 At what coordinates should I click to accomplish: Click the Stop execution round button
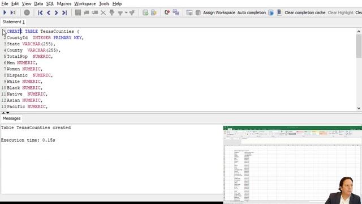pos(27,12)
